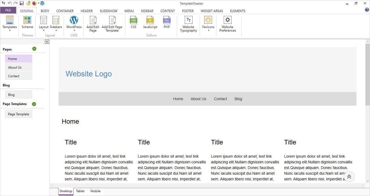Viewport: 370px width, 196px height.
Task: Open the Favicons dropdown
Action: [208, 30]
